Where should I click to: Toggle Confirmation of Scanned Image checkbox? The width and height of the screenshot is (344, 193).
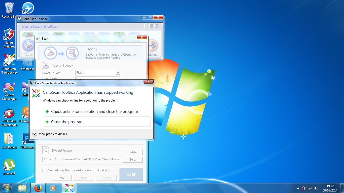(44, 170)
